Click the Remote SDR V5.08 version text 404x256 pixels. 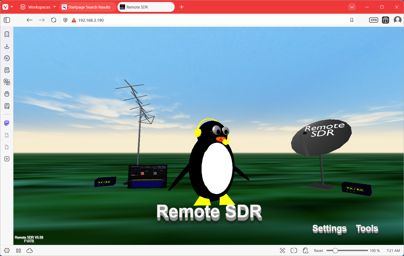[29, 237]
